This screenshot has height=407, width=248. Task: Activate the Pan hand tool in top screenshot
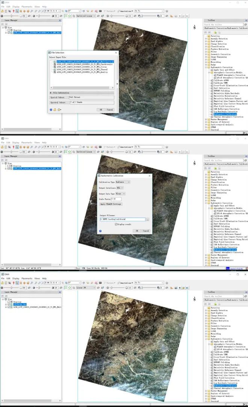[21, 11]
